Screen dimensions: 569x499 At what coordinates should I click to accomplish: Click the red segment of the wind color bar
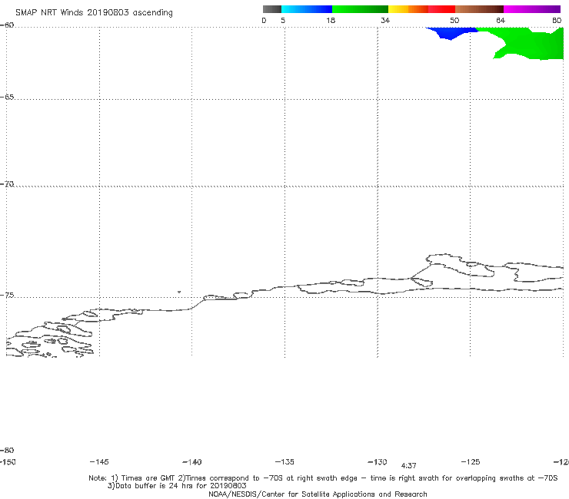(x=441, y=9)
